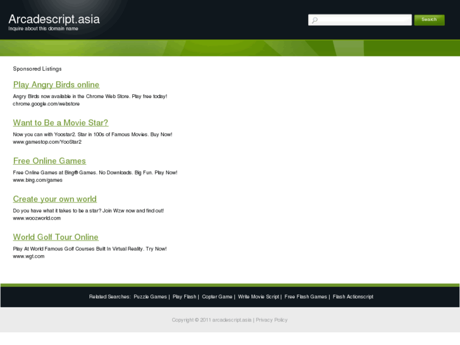Click 'Do you have what it takes' description
The image size is (460, 345).
click(89, 211)
